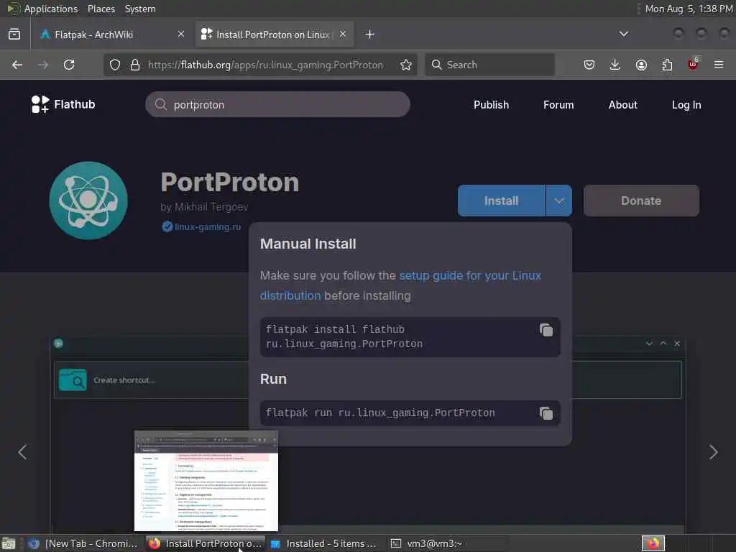Viewport: 736px width, 552px height.
Task: Select the Install PortProton on Linux tab
Action: point(275,34)
